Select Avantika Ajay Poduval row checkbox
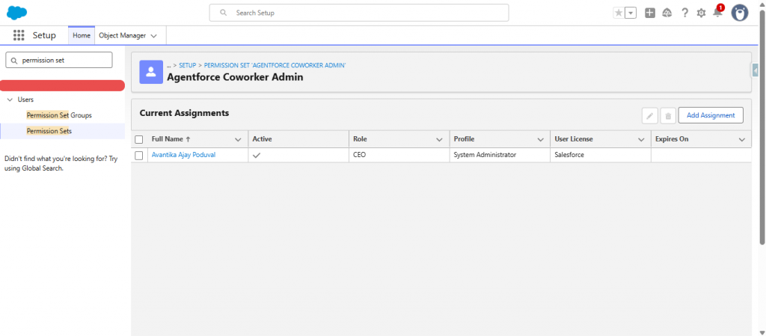766x336 pixels. (138, 156)
